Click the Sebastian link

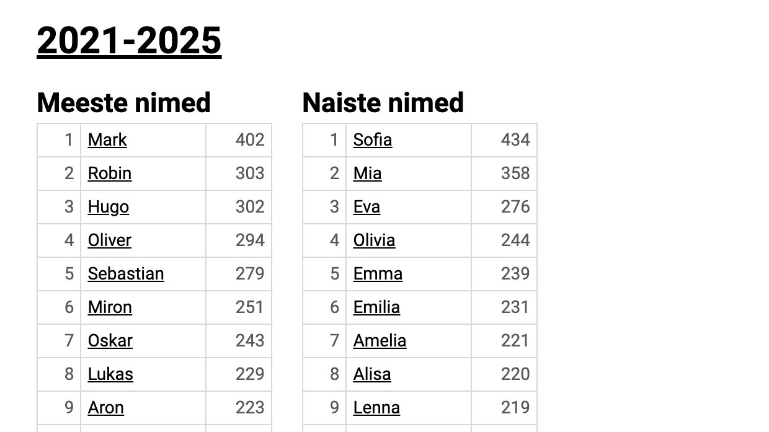(x=126, y=274)
